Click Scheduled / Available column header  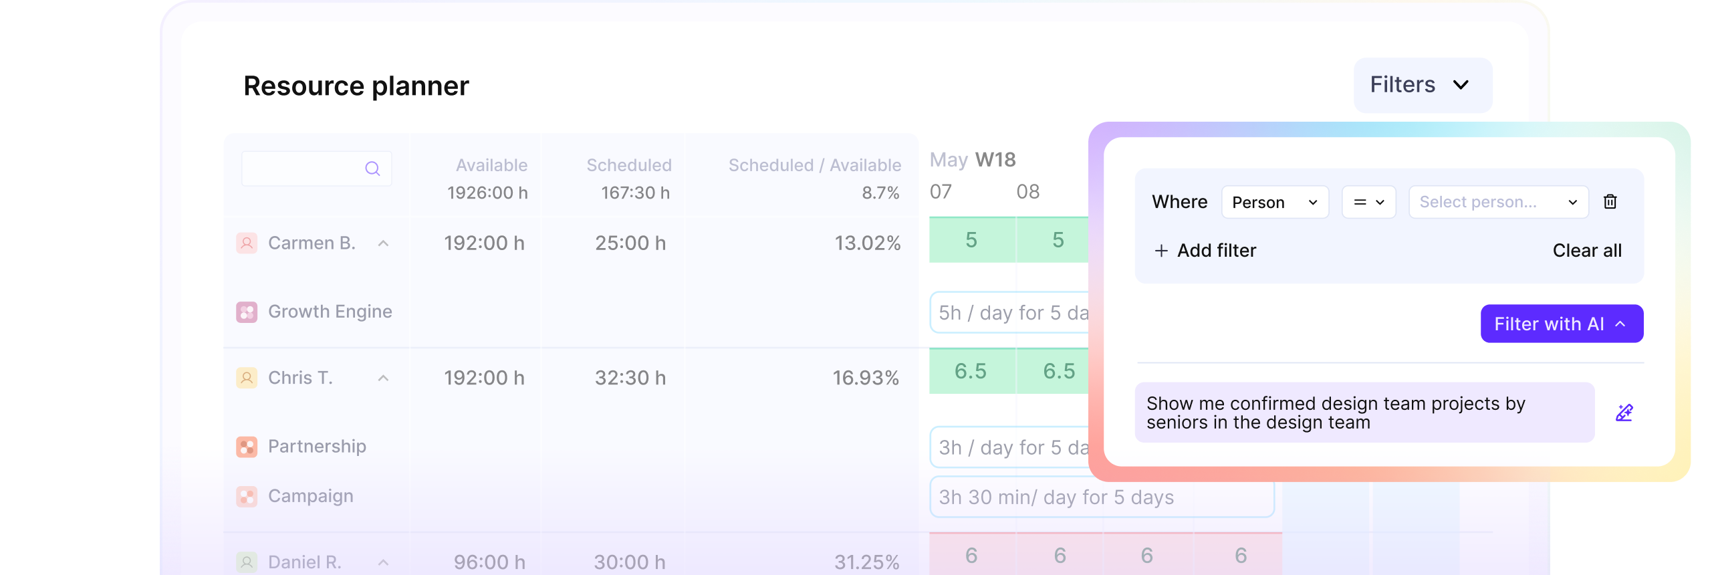coord(814,165)
